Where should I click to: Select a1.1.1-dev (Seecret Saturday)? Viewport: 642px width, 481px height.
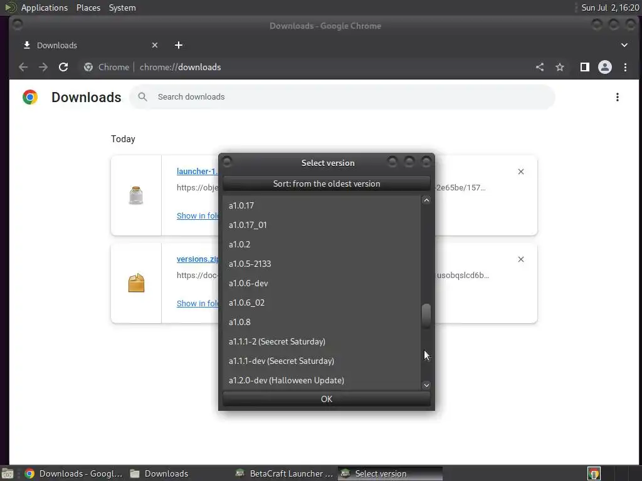(322, 361)
